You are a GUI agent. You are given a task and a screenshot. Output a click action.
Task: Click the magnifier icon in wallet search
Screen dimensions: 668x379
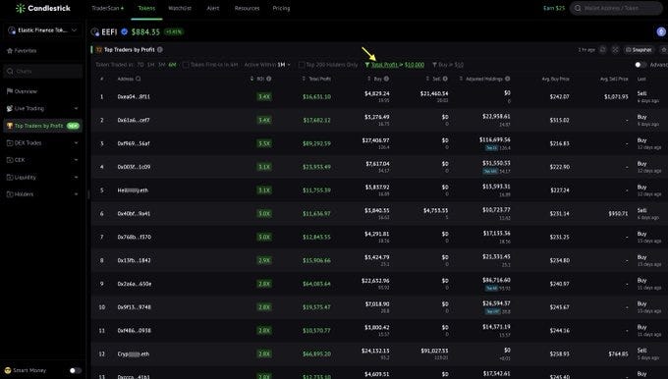coord(578,8)
